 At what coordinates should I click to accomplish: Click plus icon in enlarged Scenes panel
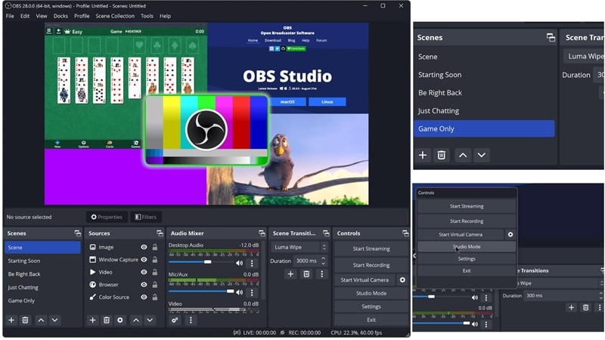pos(423,155)
